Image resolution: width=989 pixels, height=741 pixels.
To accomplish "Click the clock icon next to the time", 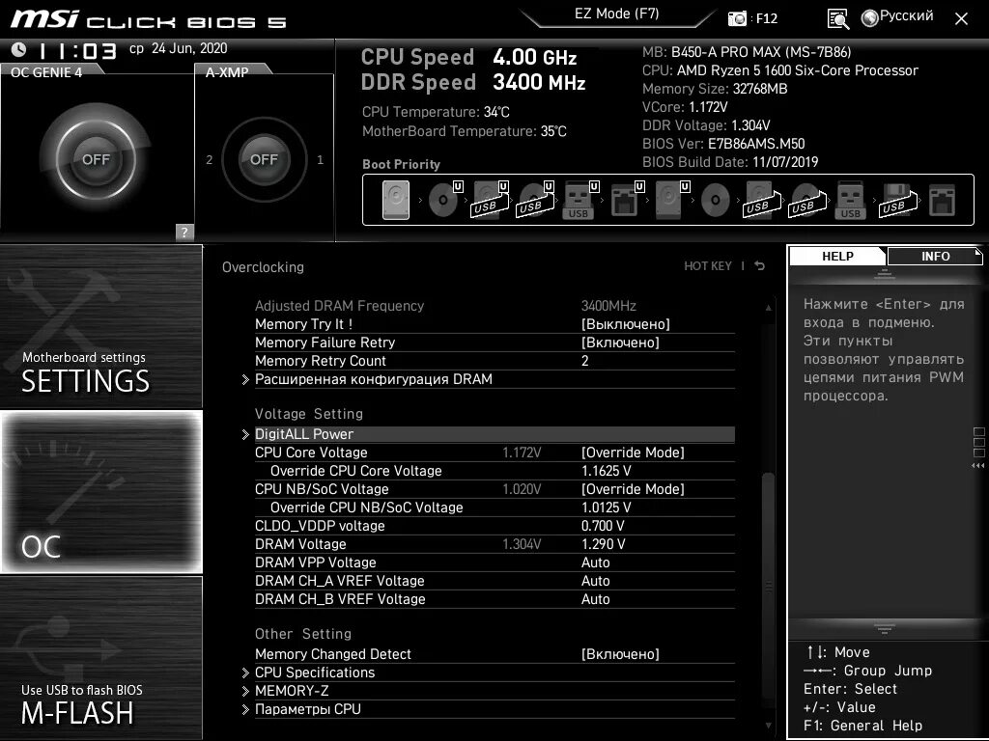I will tap(19, 49).
